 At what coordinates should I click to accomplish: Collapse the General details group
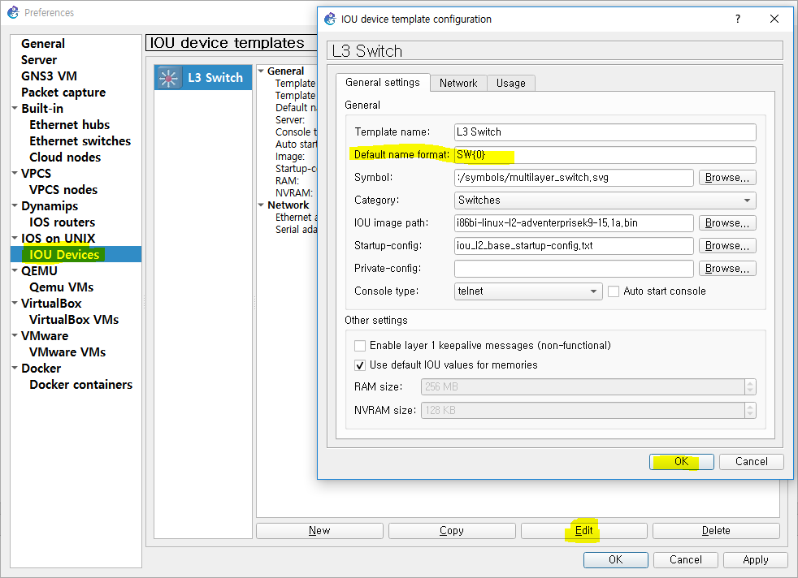click(x=261, y=71)
